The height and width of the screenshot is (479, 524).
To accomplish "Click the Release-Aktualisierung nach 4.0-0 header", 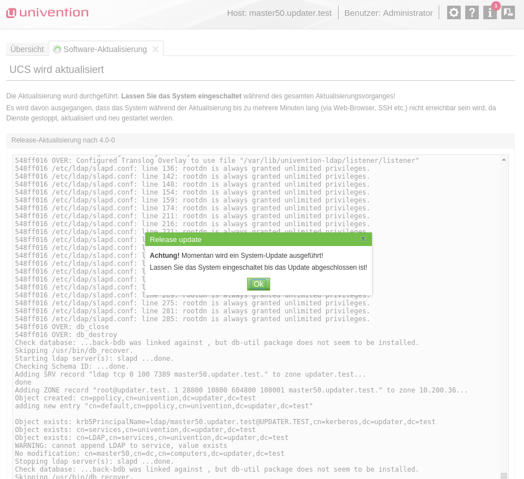I will coord(63,140).
